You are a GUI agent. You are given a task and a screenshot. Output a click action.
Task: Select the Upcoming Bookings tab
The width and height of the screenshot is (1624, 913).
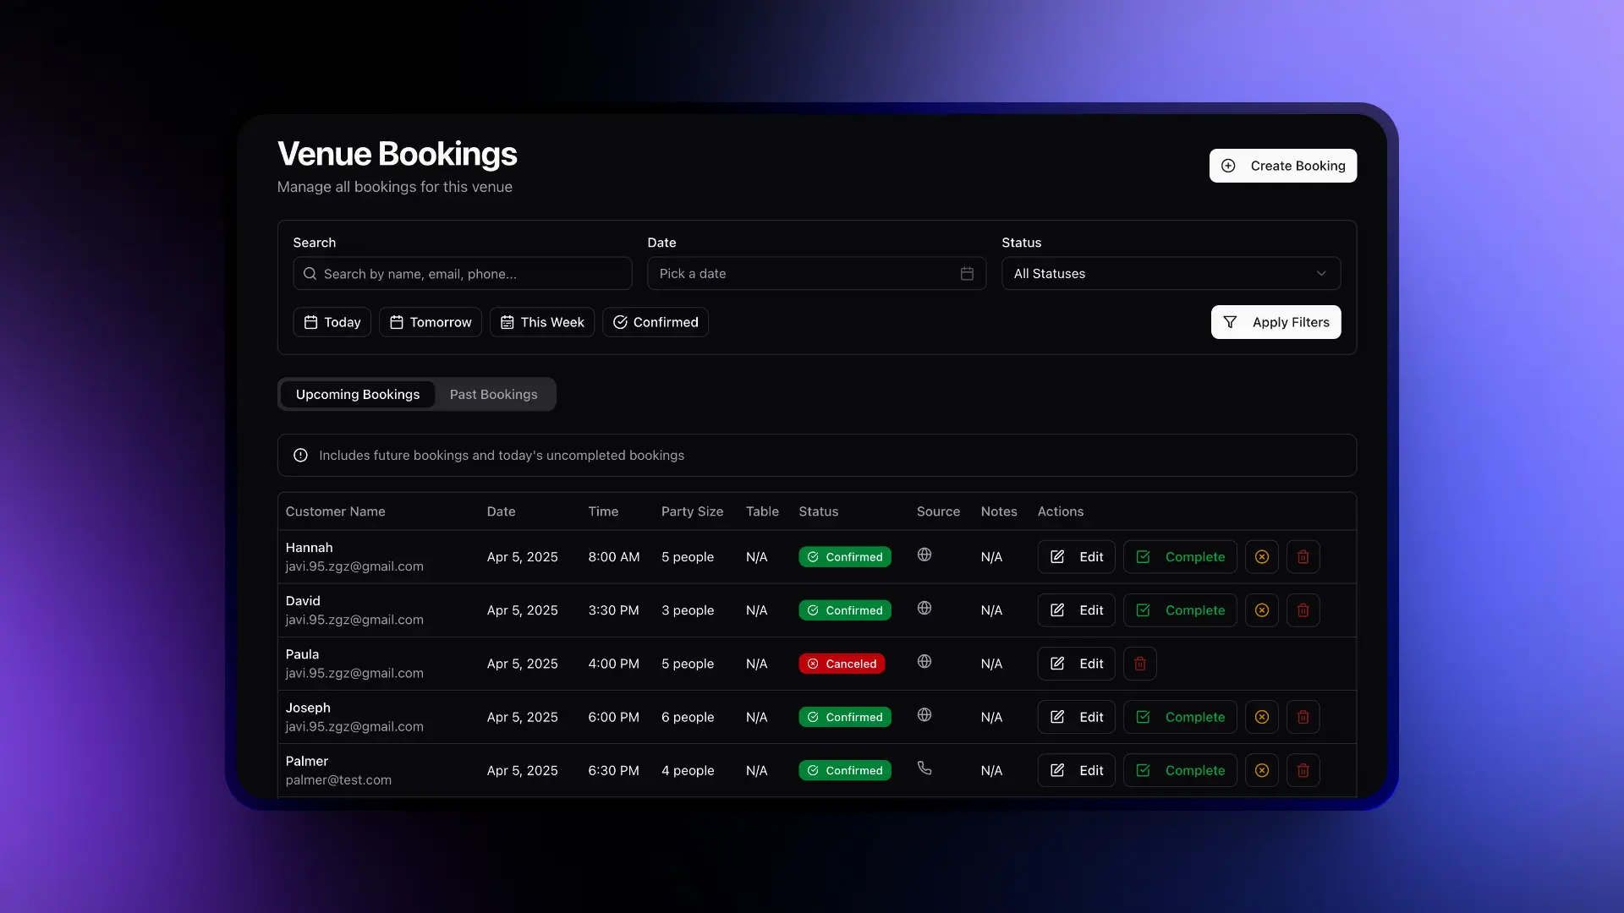[x=358, y=394]
